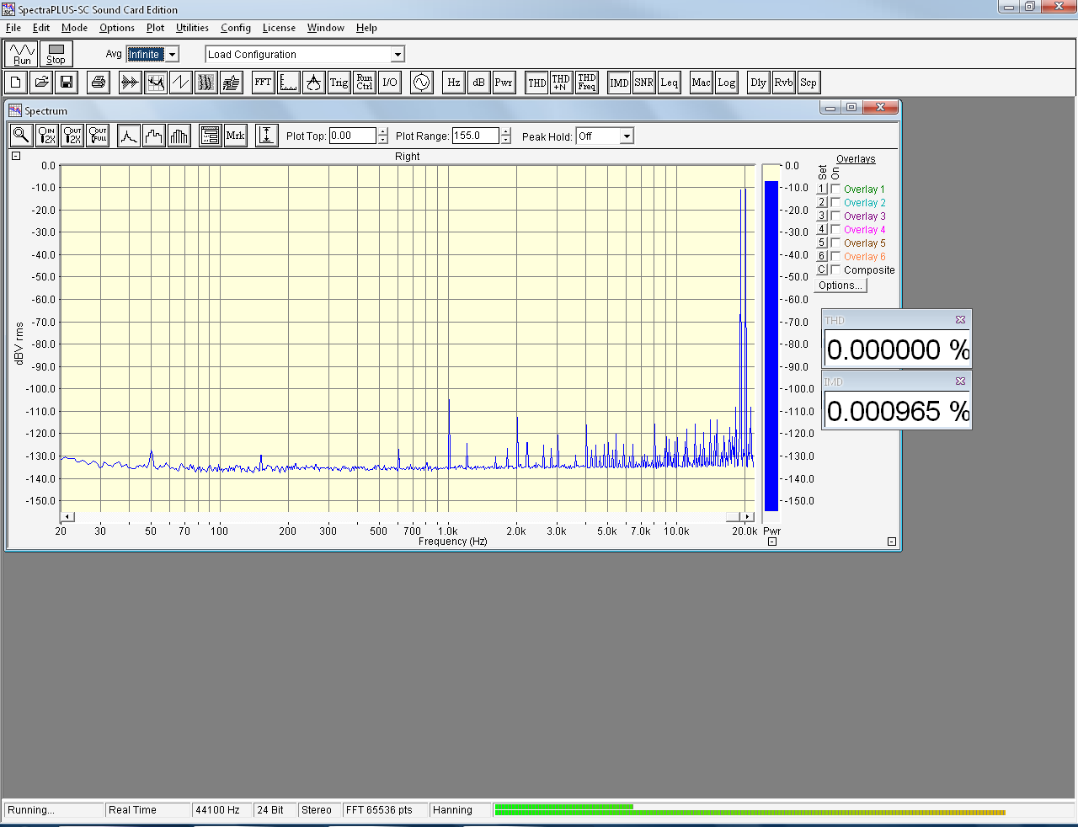Enable Overlay 2 checkbox

(835, 203)
